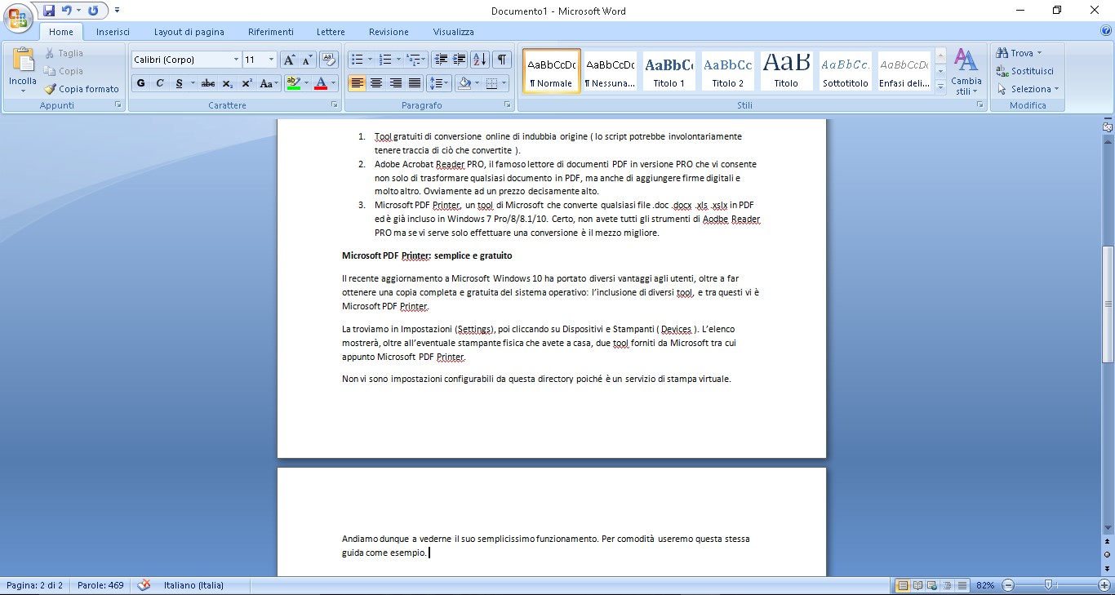Apply the Titolo 2 style
Screen dimensions: 1115x595
(x=728, y=69)
